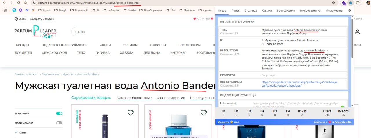Open the ДЛЯ ДОМА menu item
371x138 pixels.
click(152, 53)
